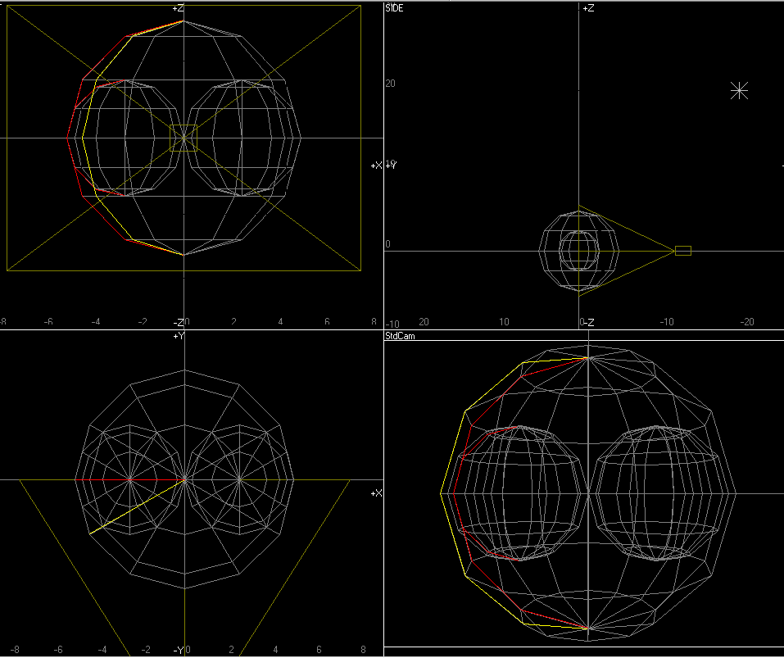784x658 pixels.
Task: Select left inner sphere's center in top view
Action: pos(129,478)
